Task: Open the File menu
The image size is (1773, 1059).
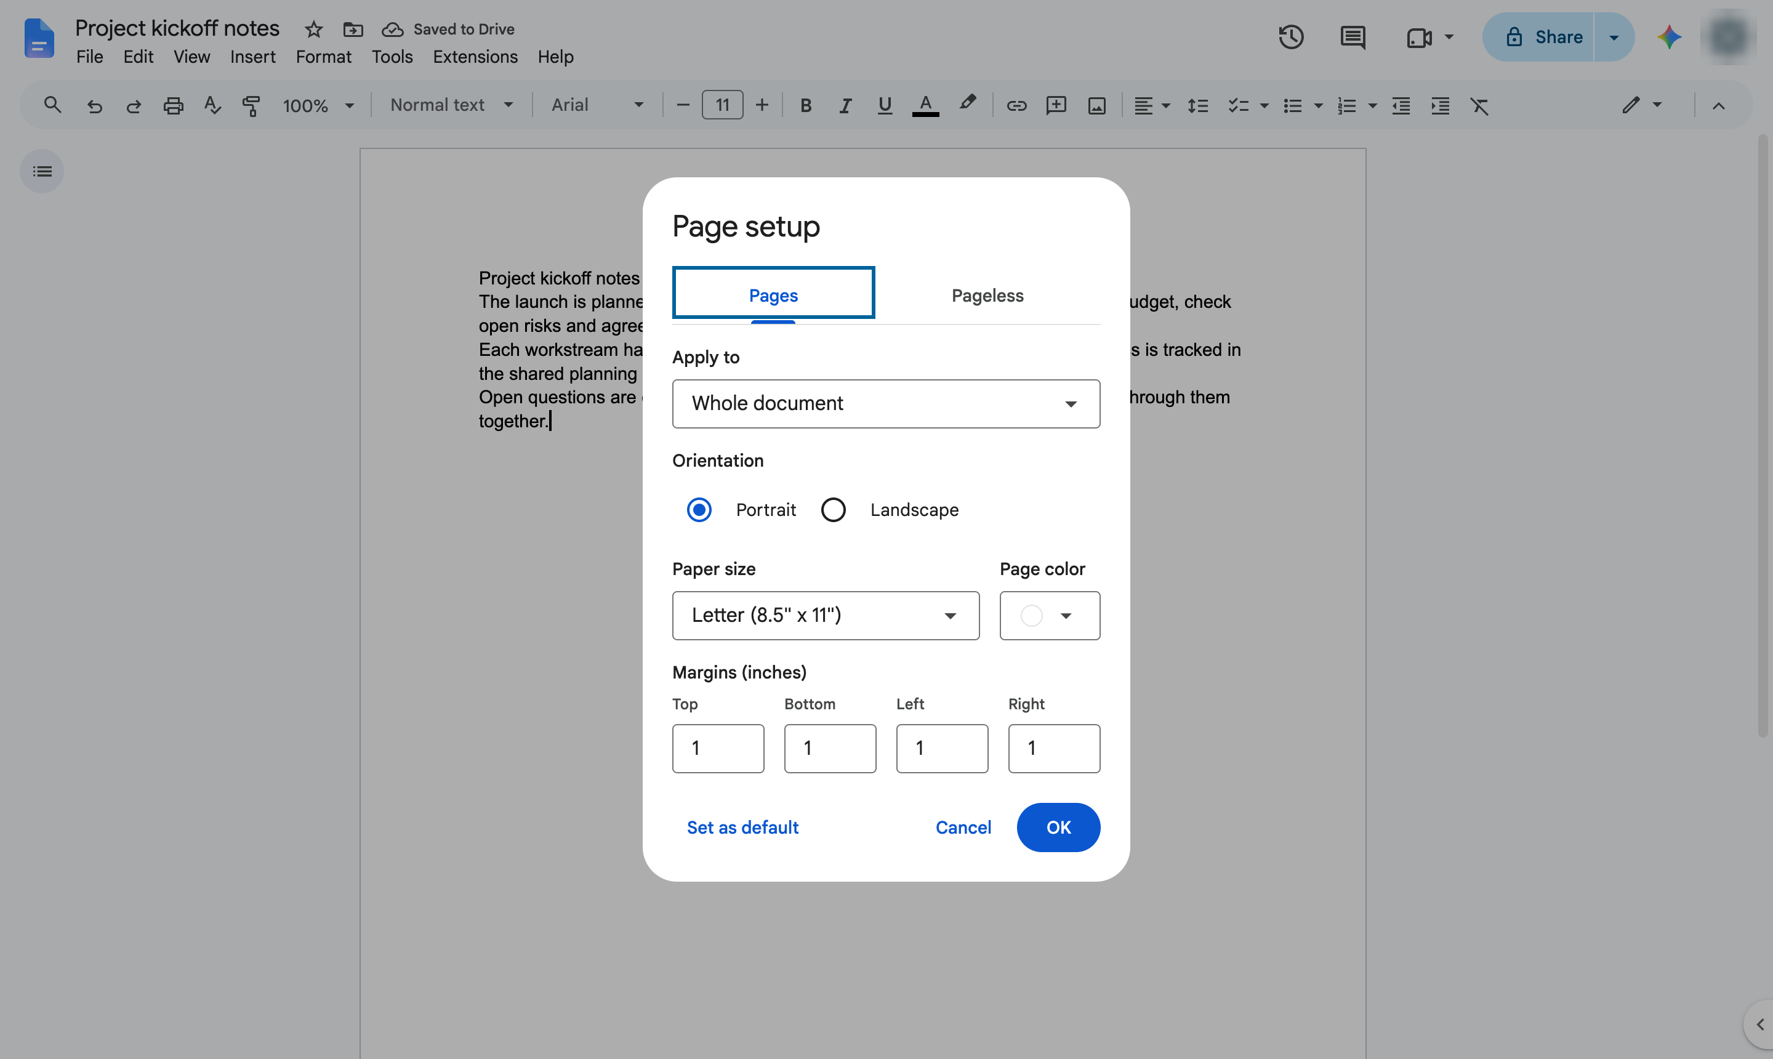Action: point(89,57)
